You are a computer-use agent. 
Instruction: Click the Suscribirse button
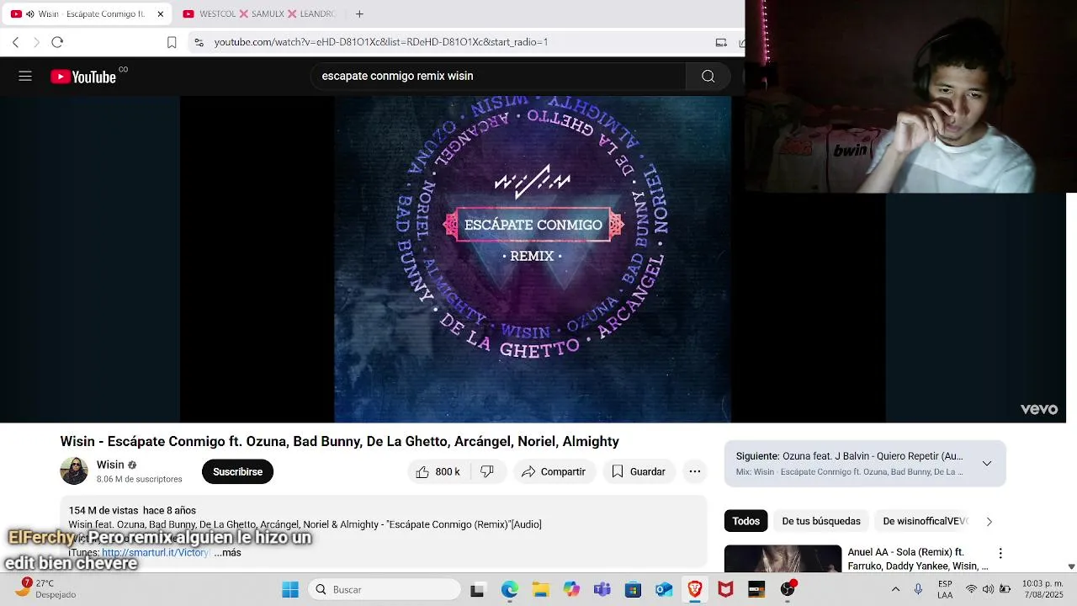pyautogui.click(x=237, y=472)
